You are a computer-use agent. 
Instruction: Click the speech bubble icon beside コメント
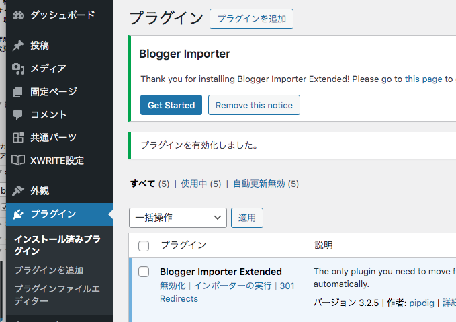18,114
